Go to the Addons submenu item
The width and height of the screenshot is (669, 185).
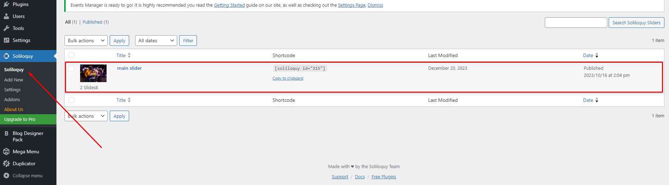click(12, 100)
